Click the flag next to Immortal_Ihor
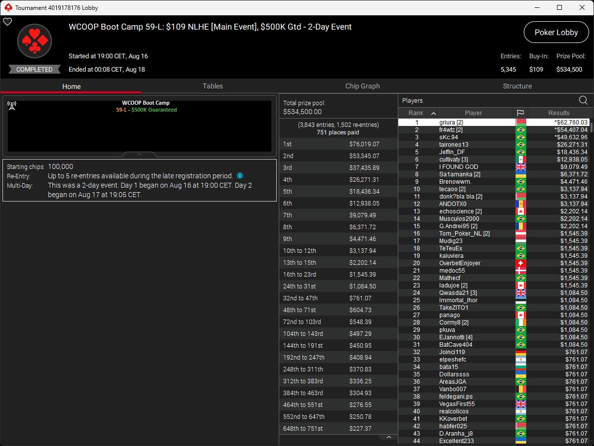The image size is (594, 446). [x=520, y=300]
